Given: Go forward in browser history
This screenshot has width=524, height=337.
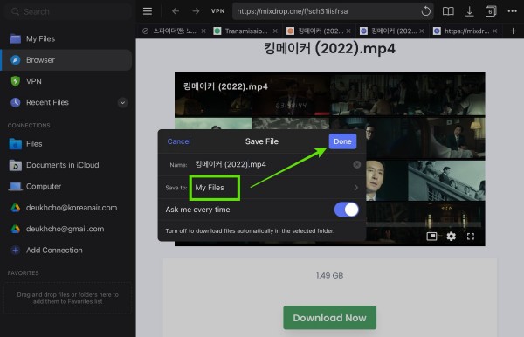Looking at the screenshot, I should tap(196, 11).
